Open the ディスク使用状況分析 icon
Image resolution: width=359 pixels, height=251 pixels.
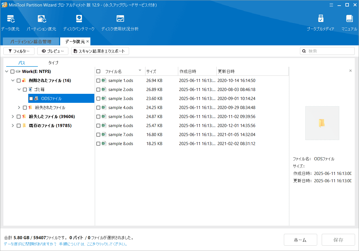tap(120, 19)
